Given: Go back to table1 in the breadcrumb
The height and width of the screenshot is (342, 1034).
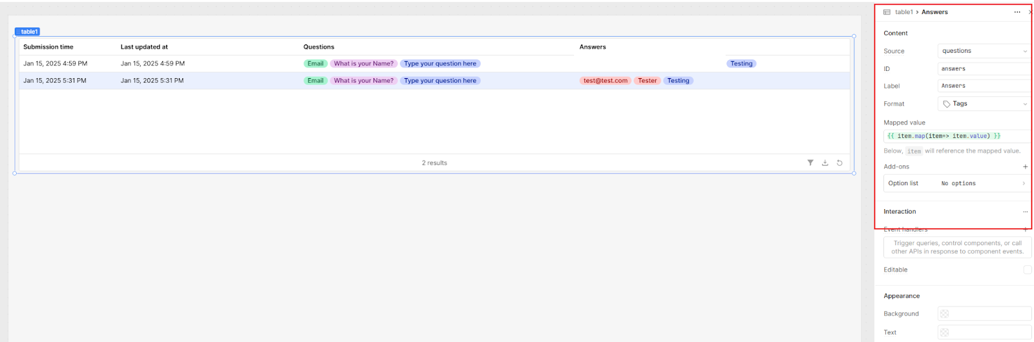Looking at the screenshot, I should point(903,12).
